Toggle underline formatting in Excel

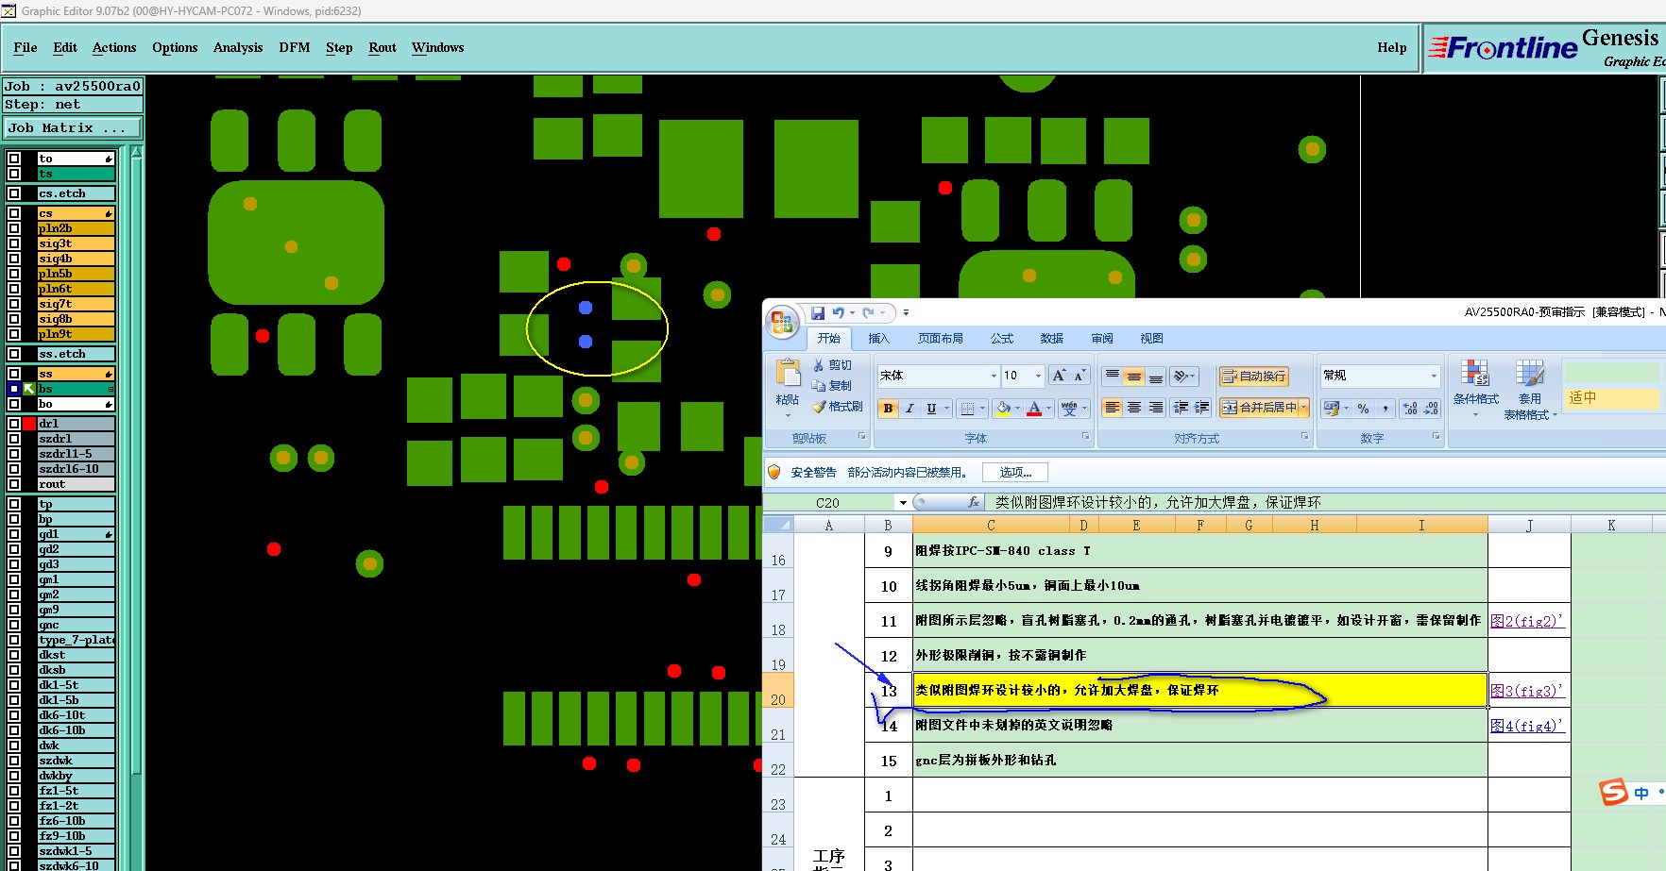click(x=931, y=409)
